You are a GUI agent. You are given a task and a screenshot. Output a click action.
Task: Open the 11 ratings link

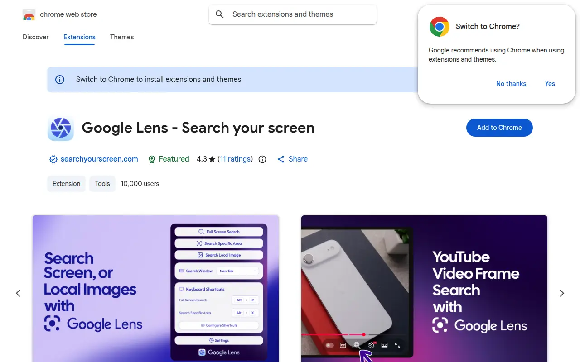tap(235, 159)
